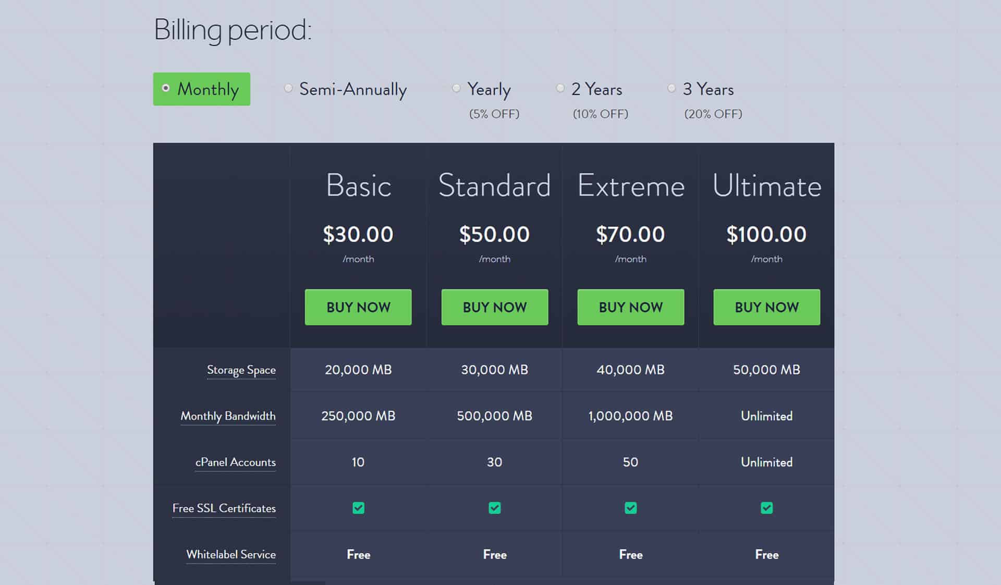Buy the Ultimate plan now
The image size is (1001, 585).
pyautogui.click(x=767, y=307)
